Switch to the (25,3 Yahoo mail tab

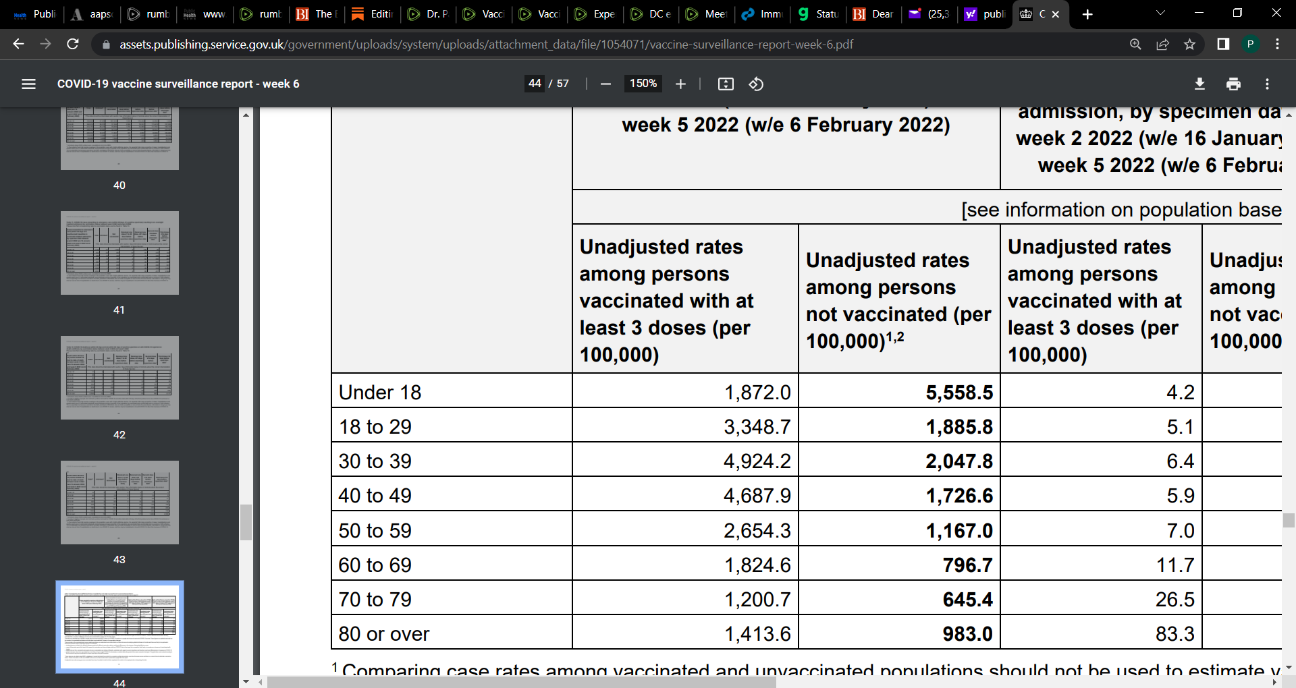pos(929,14)
